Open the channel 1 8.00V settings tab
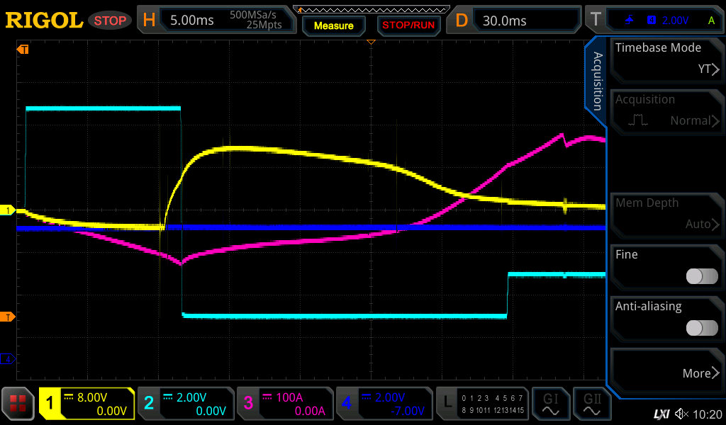Screen dimensions: 726x425 pyautogui.click(x=86, y=404)
